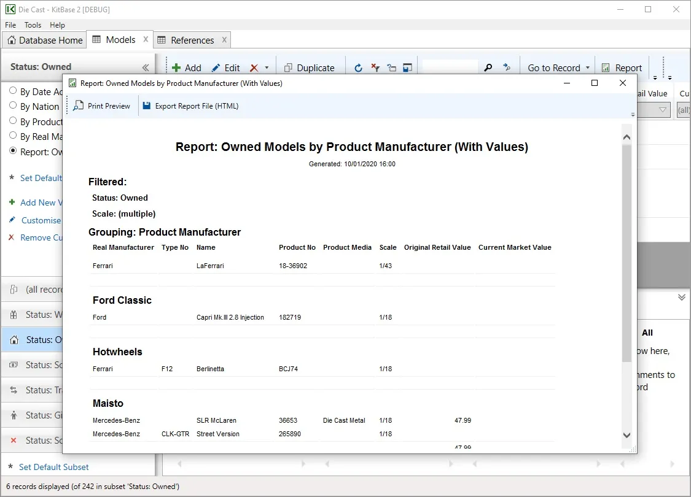
Task: Select the By Real Manufacturer radio button
Action: point(13,136)
